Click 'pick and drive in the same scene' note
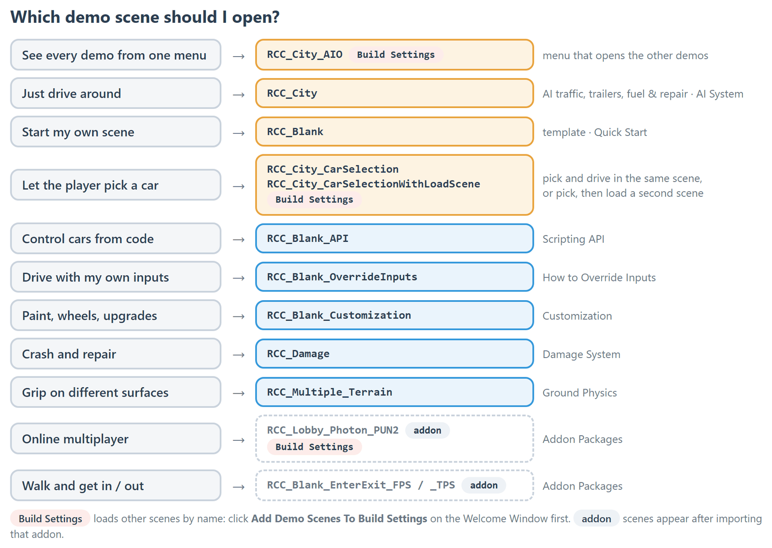 tap(622, 178)
